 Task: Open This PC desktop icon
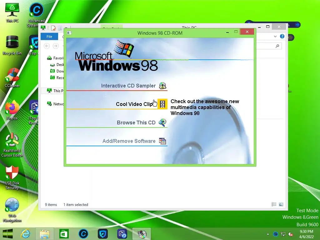pyautogui.click(x=12, y=12)
